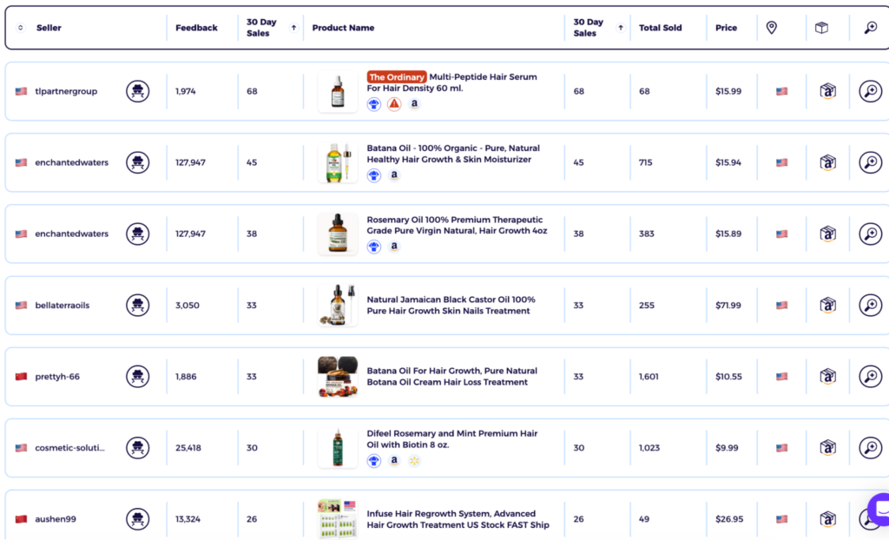Click magnifier search icon for Rosemary Oil row
Screen dimensions: 889x540
870,234
